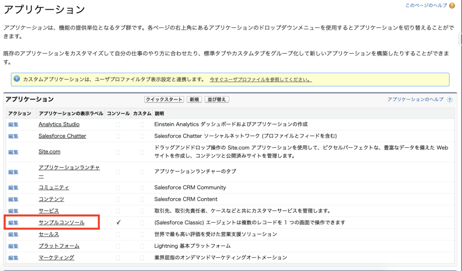Open the セールス app link
Image resolution: width=462 pixels, height=271 pixels.
(49, 234)
